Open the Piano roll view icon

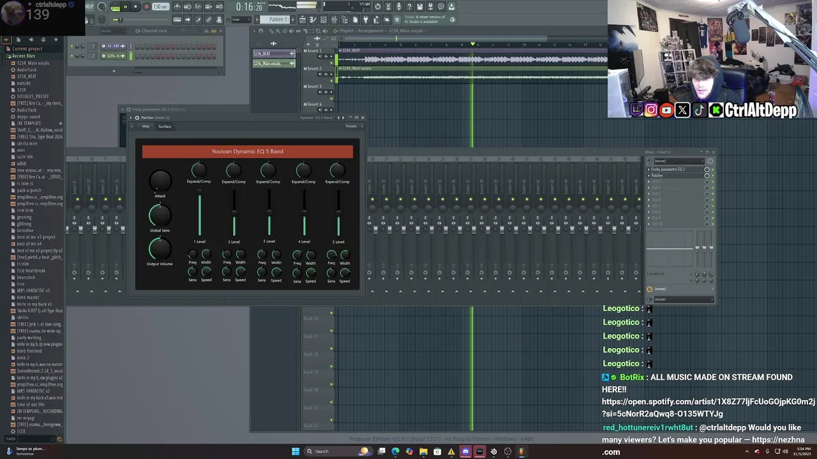313,20
